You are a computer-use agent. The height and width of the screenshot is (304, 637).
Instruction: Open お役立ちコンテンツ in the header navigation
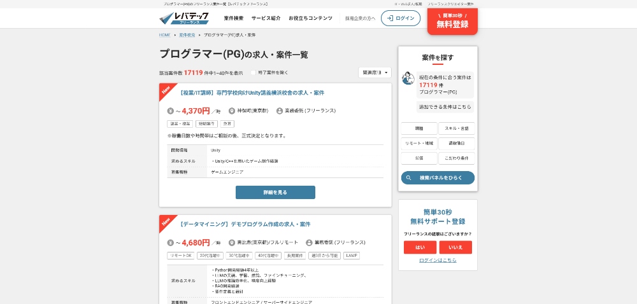pos(310,18)
